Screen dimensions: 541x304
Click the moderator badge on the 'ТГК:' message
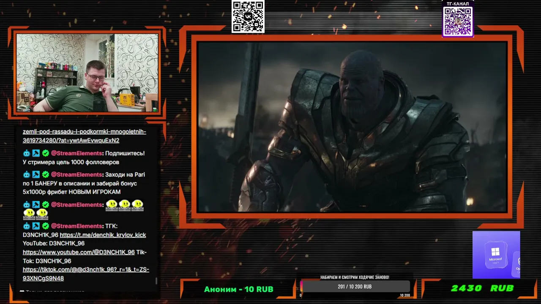[36, 226]
